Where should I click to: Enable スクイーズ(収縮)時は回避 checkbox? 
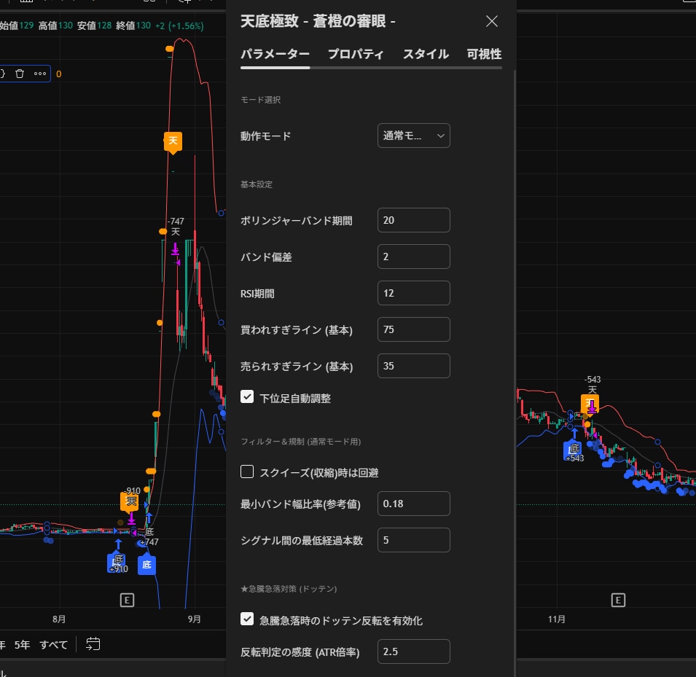pos(247,471)
